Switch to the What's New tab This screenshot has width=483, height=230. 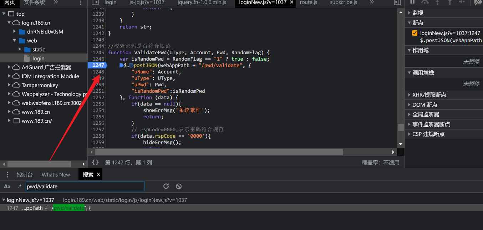(56, 175)
